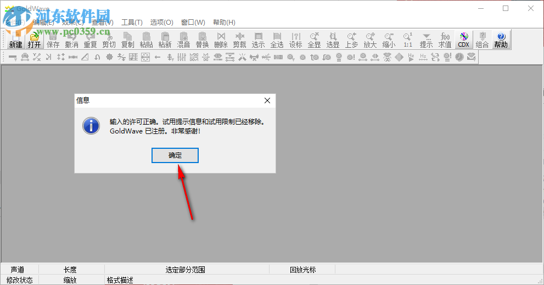Click the 替换 replace toolbar icon
Image resolution: width=544 pixels, height=285 pixels.
click(202, 40)
